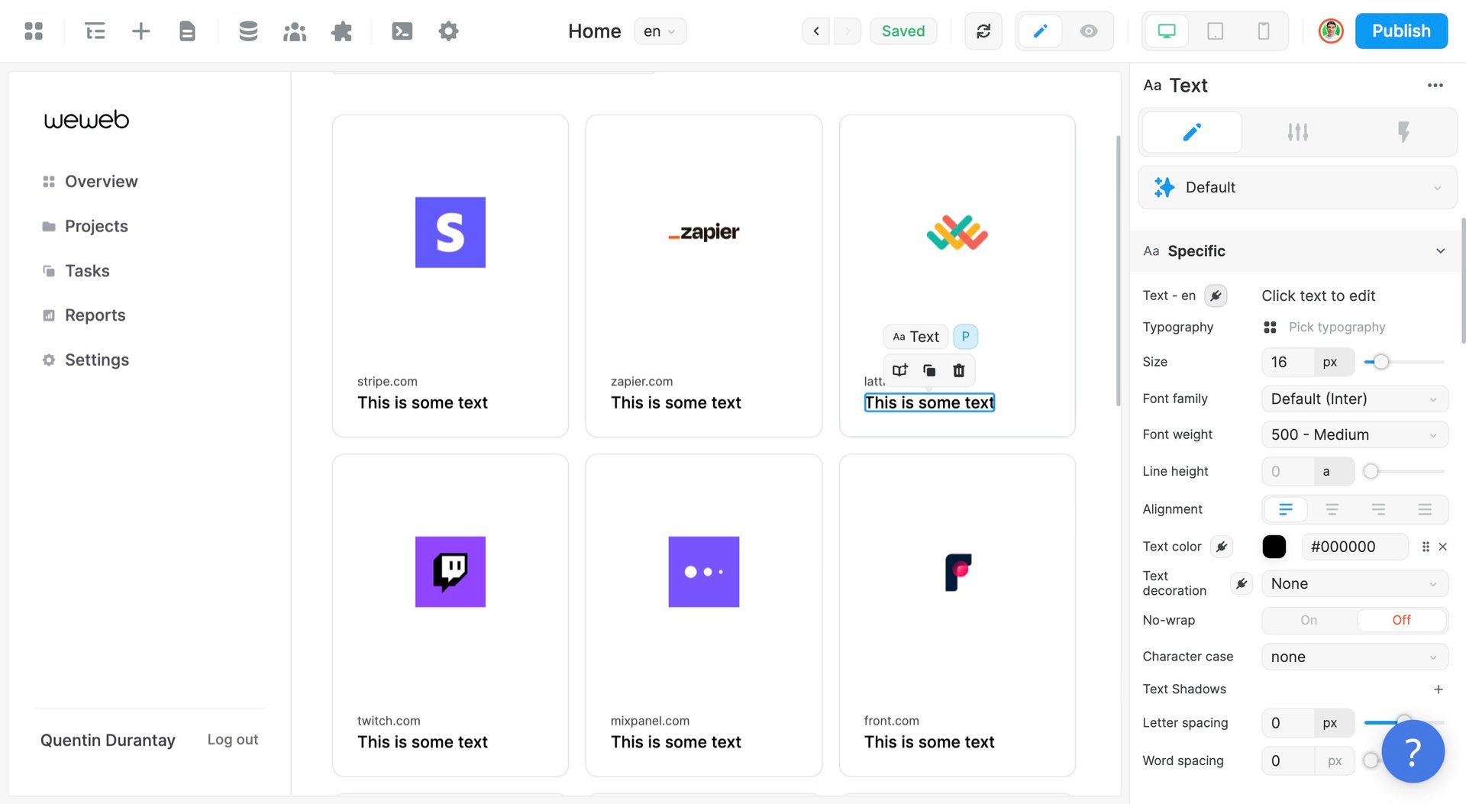This screenshot has width=1466, height=804.
Task: Click the black text color swatch
Action: 1274,547
